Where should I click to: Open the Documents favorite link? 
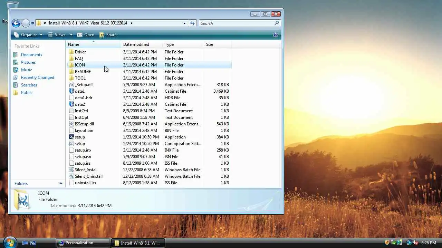click(31, 55)
